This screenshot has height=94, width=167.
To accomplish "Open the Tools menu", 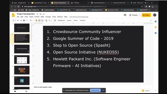I will (x=54, y=17).
